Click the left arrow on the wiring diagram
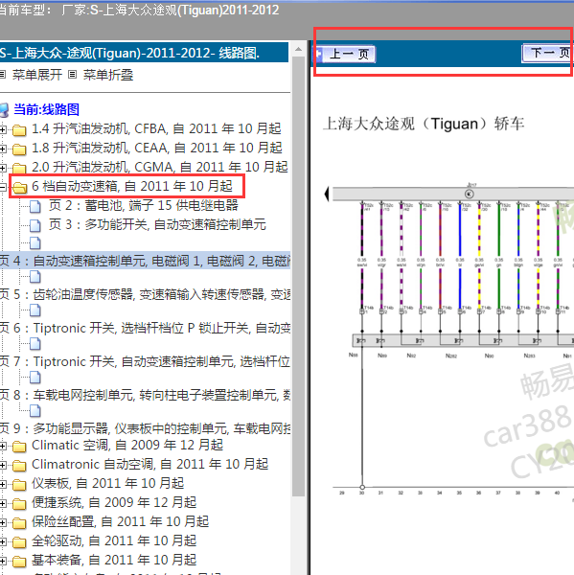The width and height of the screenshot is (574, 575). point(327,194)
